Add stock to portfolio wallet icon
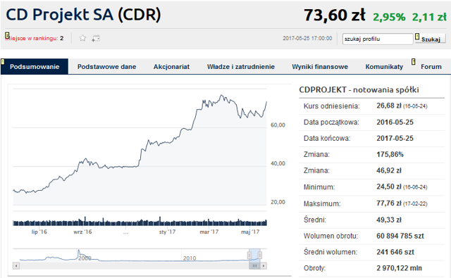 point(96,38)
